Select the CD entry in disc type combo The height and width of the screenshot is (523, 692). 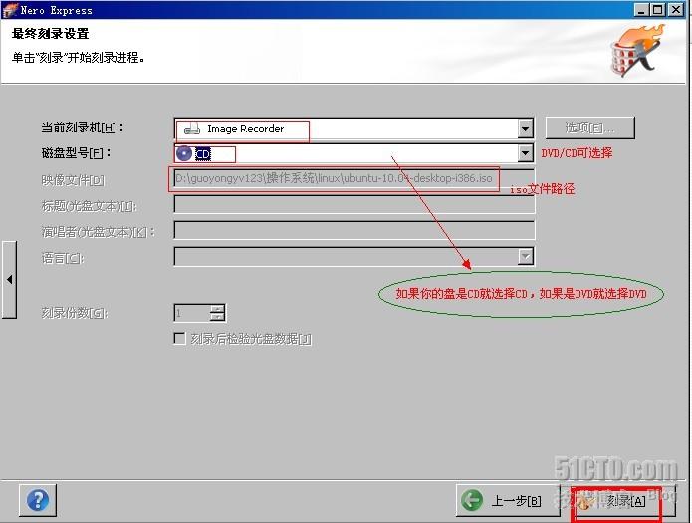pyautogui.click(x=202, y=154)
